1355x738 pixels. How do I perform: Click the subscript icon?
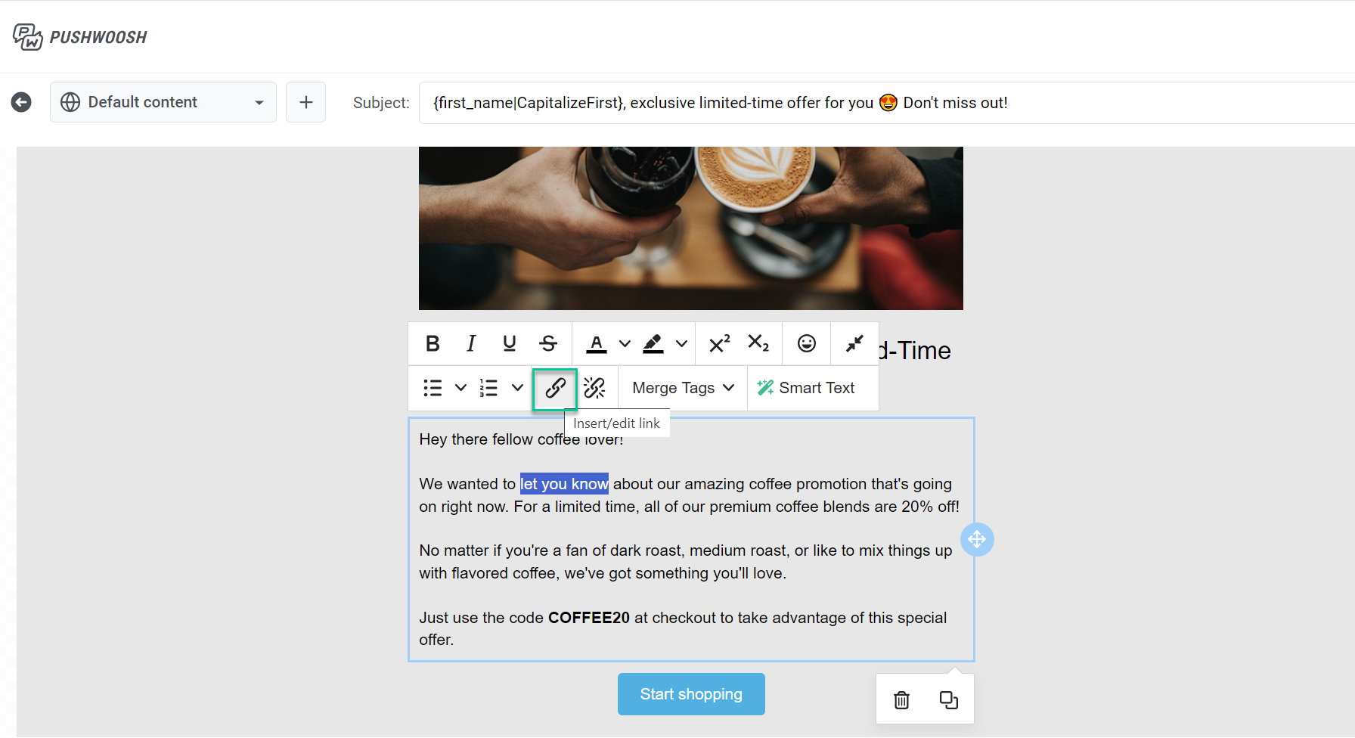[758, 344]
